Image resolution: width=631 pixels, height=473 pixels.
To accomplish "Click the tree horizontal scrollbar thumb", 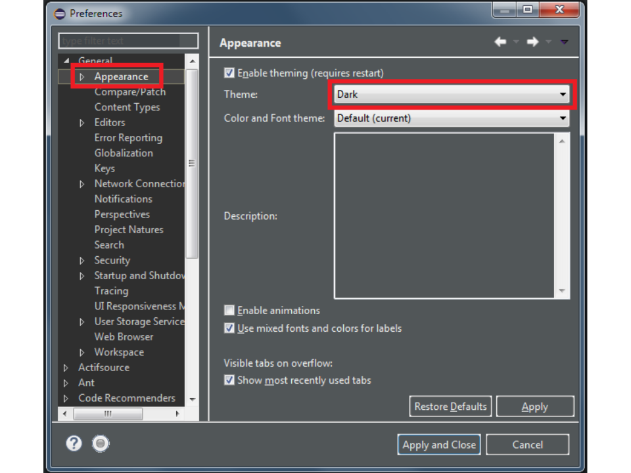I will 108,414.
